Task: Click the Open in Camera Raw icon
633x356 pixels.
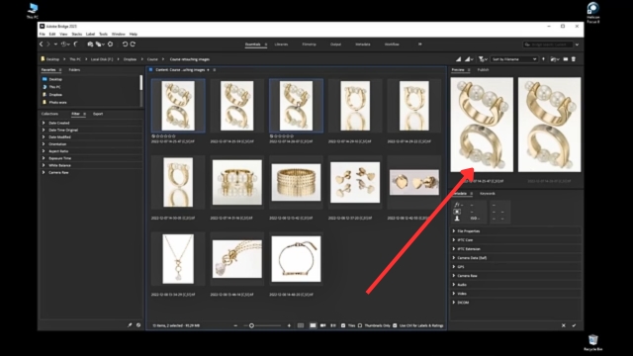Action: (x=110, y=44)
